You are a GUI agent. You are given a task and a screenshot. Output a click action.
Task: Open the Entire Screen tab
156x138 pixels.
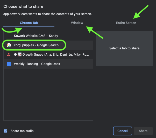(x=126, y=23)
